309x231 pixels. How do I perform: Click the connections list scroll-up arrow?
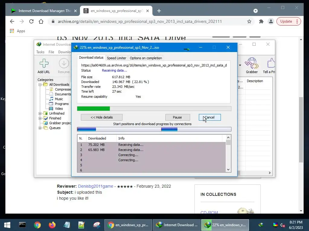click(x=228, y=137)
